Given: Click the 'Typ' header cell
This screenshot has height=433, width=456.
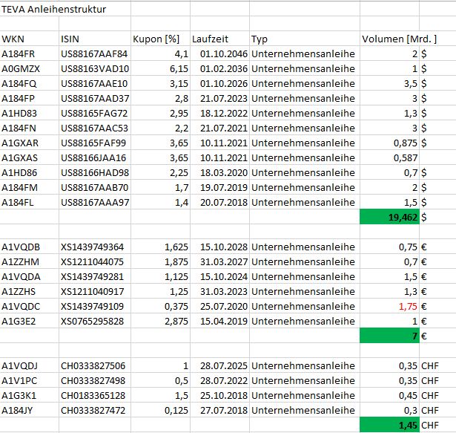Looking at the screenshot, I should (x=305, y=39).
